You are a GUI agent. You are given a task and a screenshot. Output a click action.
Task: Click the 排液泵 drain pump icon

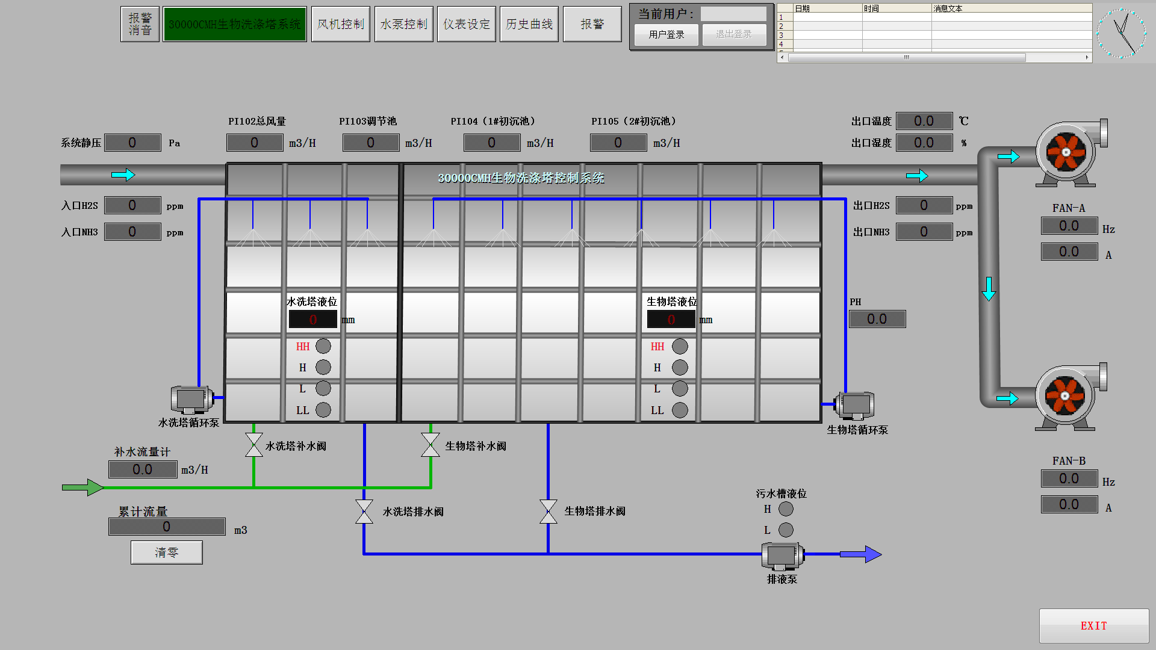(783, 556)
